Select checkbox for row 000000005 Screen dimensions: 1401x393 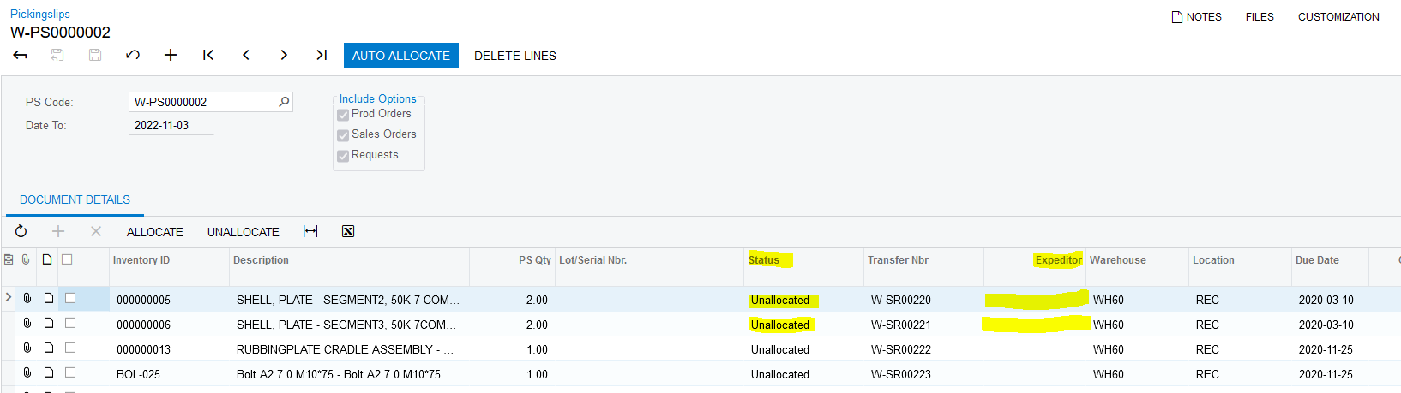click(x=70, y=298)
